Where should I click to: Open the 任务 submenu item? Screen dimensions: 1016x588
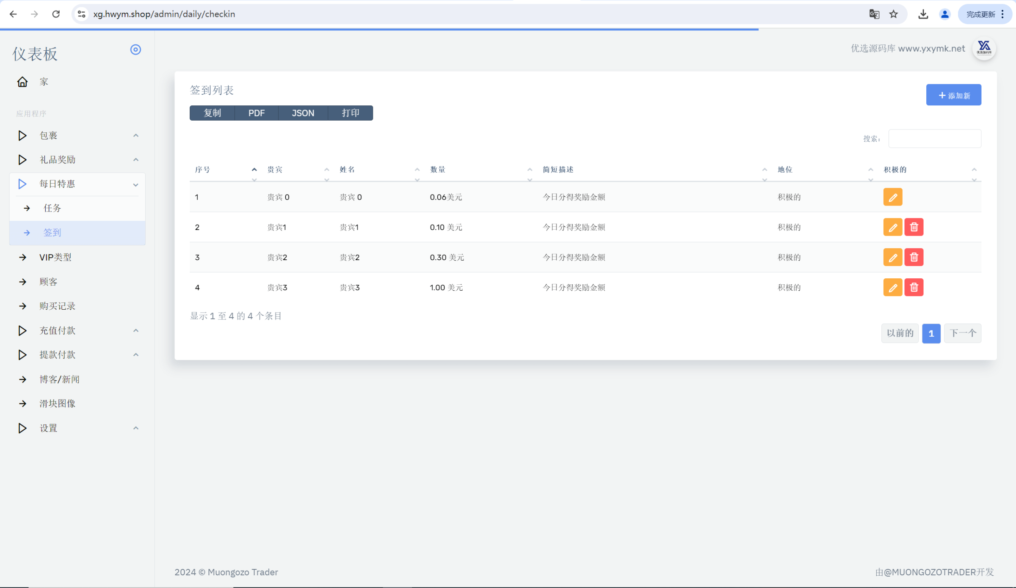(52, 208)
